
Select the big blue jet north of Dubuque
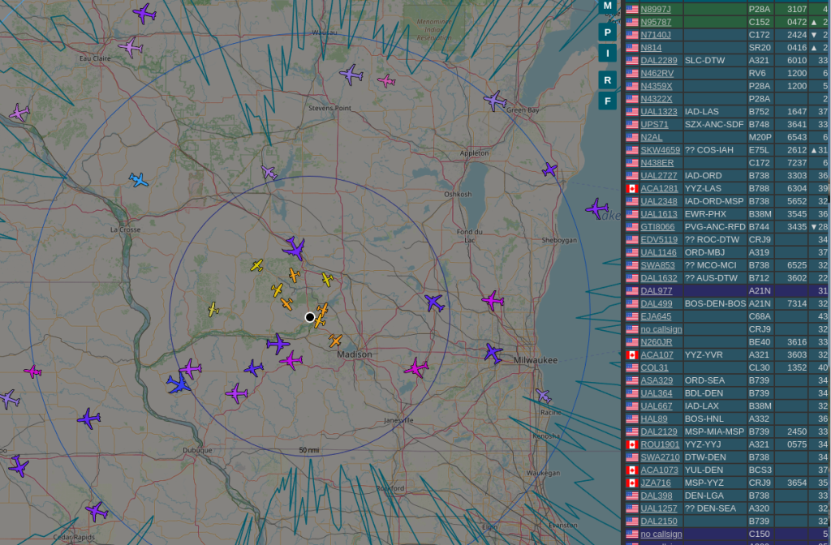(179, 383)
